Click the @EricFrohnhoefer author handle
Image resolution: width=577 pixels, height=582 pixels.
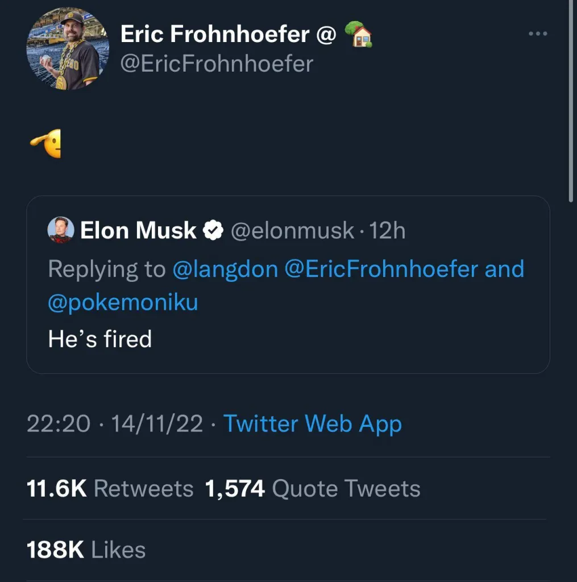[x=217, y=64]
